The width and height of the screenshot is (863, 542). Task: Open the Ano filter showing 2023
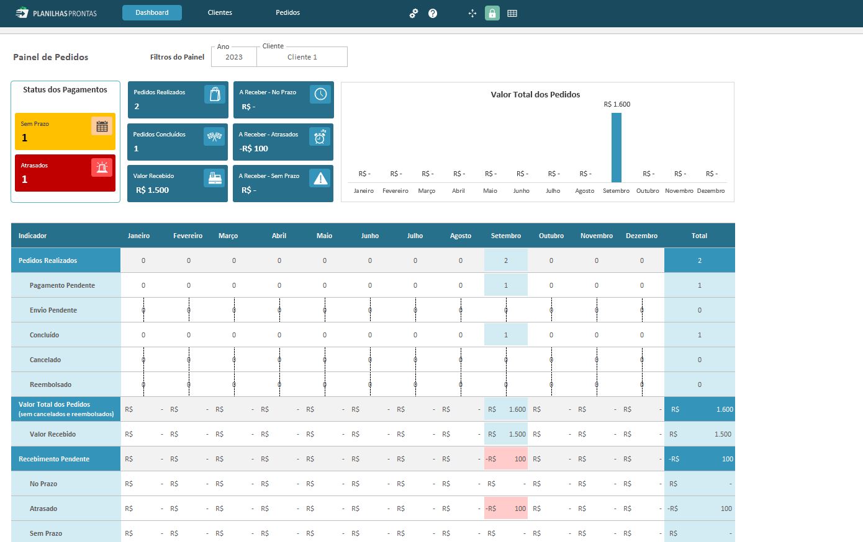234,57
